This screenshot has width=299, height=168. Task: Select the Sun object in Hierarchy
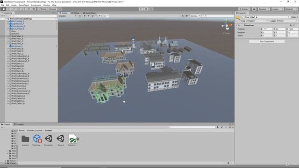coord(14,31)
